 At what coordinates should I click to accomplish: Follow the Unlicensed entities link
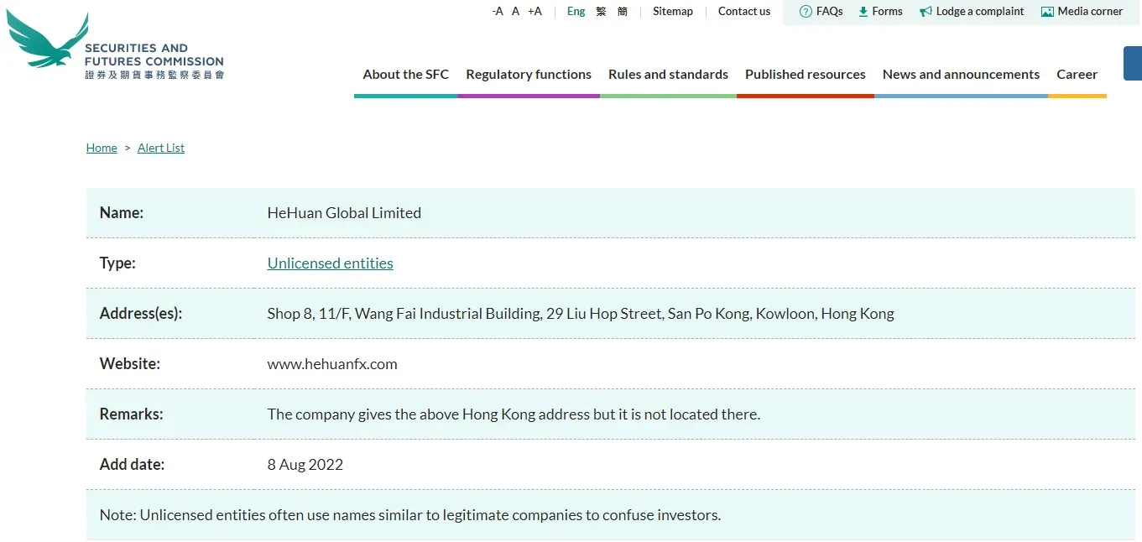tap(331, 263)
